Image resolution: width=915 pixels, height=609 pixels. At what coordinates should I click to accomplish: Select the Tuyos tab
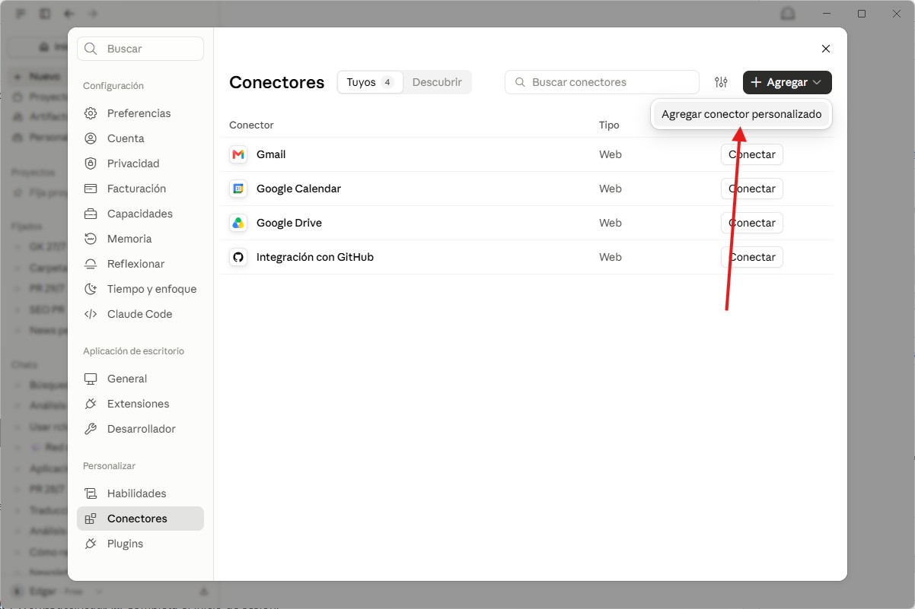click(x=370, y=82)
